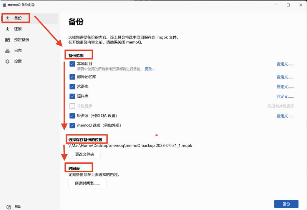307x210 pixels.
Task: Uncheck the 语料库 checkbox
Action: pos(72,96)
